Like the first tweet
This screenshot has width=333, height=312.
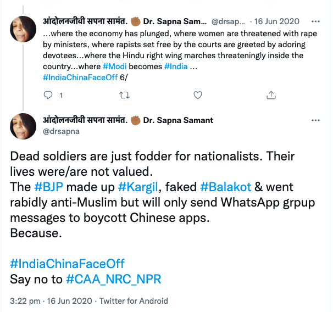198,95
